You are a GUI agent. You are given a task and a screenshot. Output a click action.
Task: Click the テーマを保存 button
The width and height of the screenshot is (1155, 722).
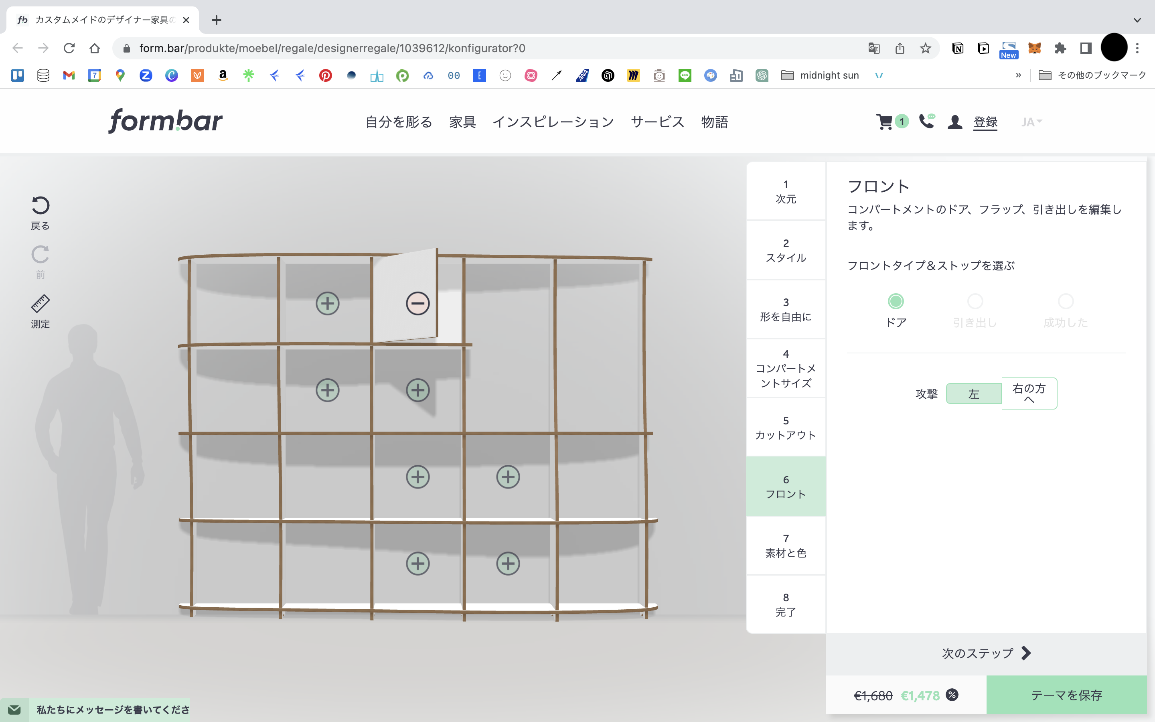[x=1066, y=694]
